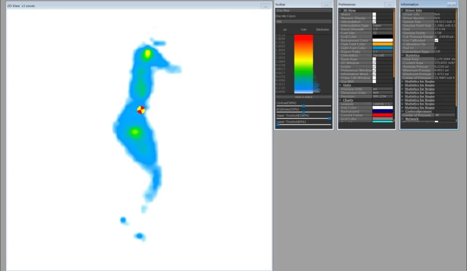Expand the Network section

point(402,119)
